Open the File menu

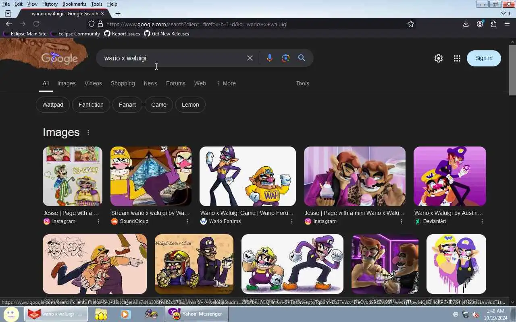coord(6,4)
